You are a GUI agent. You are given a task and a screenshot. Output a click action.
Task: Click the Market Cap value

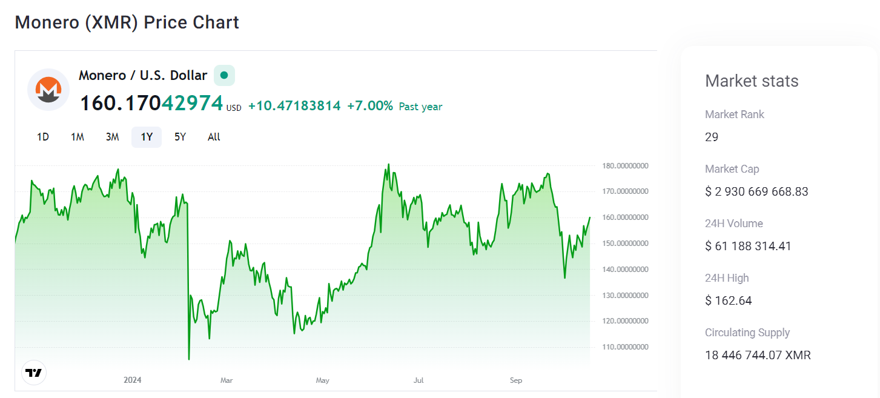pos(756,191)
